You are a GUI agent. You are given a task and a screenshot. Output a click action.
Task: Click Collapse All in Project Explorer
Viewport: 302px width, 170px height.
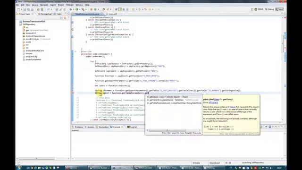61,18
